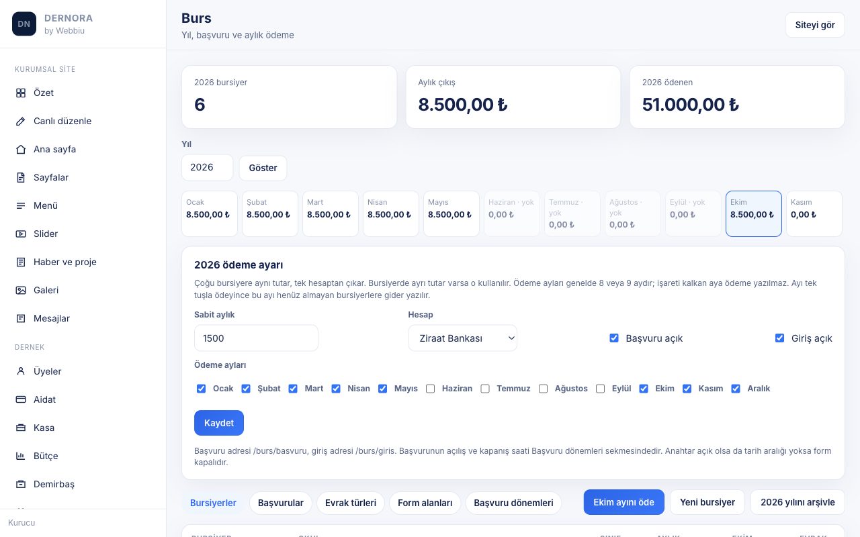Uncheck the Başvuru açık checkbox
Viewport: 860px width, 537px height.
click(x=613, y=338)
